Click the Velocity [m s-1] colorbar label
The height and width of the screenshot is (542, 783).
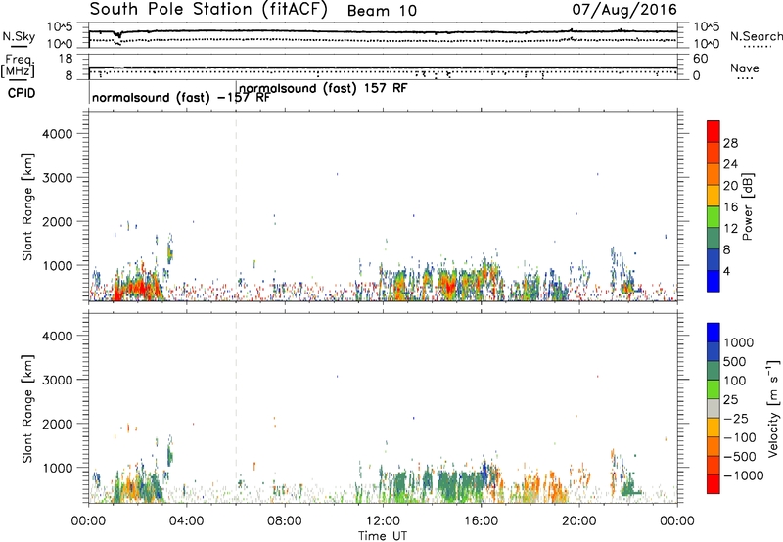point(773,408)
